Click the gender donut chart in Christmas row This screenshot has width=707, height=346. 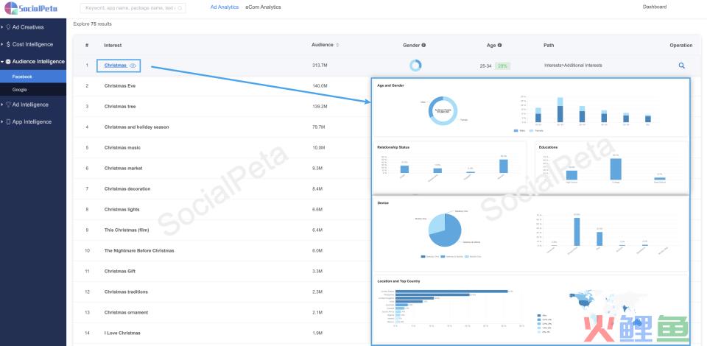(415, 66)
